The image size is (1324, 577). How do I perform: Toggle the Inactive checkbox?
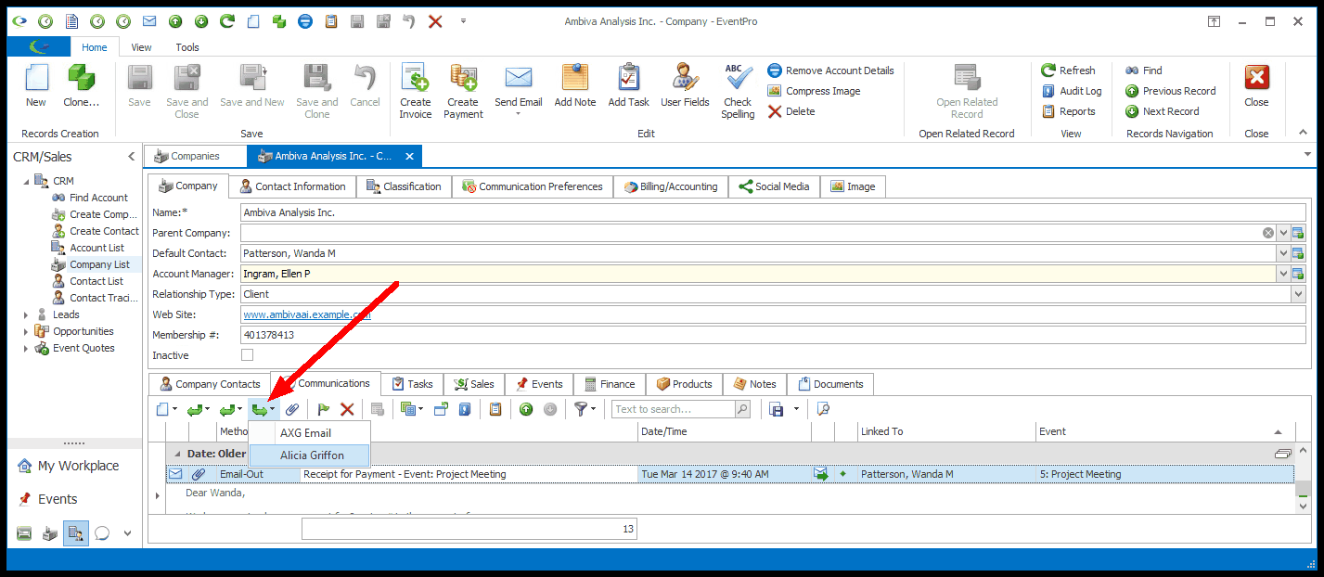247,355
